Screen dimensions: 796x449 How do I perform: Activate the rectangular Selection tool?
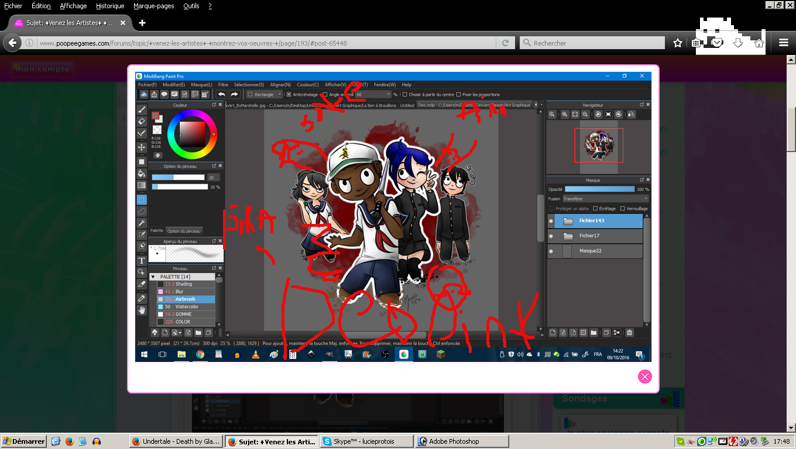[142, 200]
